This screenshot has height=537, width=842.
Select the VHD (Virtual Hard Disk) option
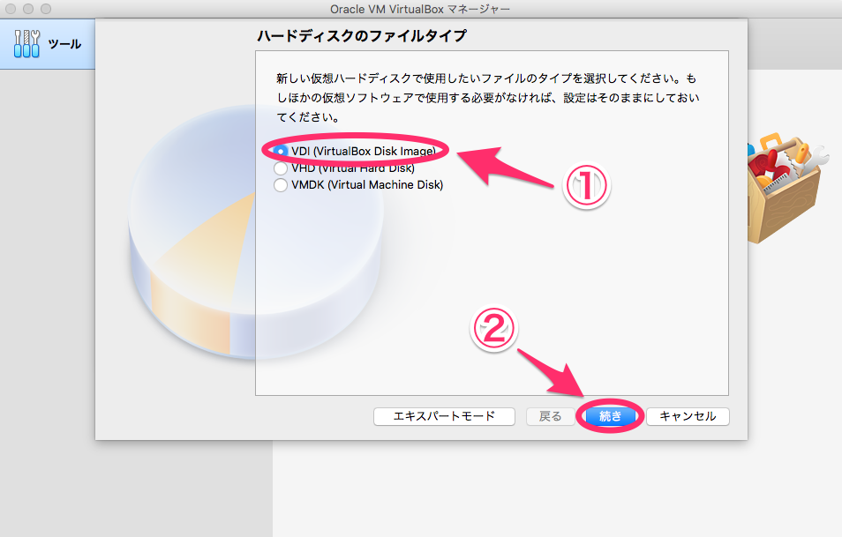(x=281, y=168)
